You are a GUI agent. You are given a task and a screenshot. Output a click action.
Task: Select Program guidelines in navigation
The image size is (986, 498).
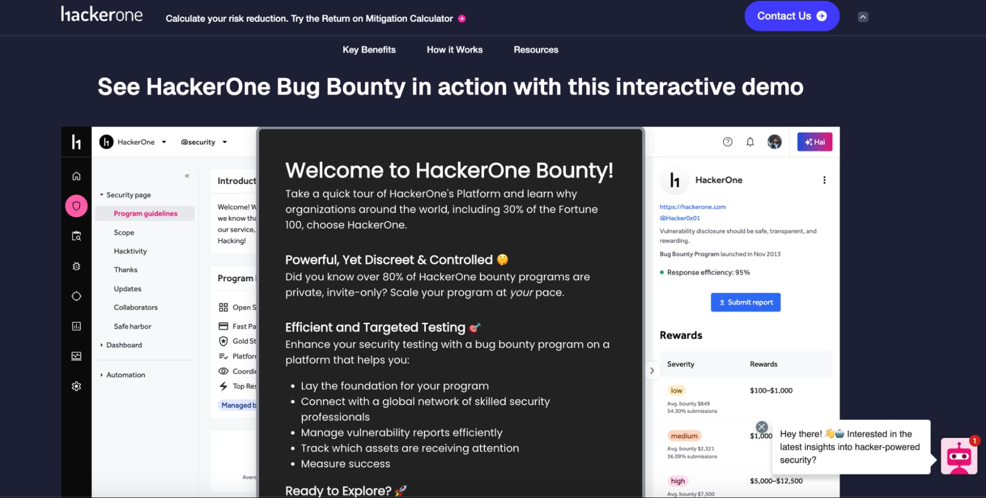click(145, 213)
